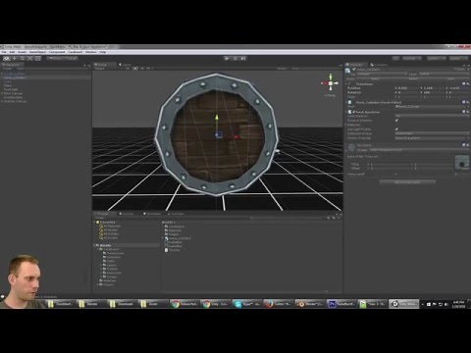Click the material texture thumbnail slot

(x=462, y=163)
